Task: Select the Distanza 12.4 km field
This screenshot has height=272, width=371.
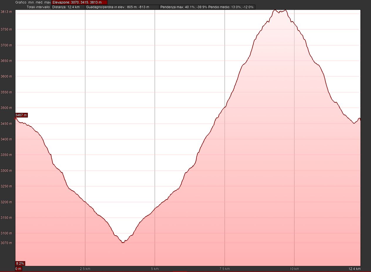Action: 68,7
